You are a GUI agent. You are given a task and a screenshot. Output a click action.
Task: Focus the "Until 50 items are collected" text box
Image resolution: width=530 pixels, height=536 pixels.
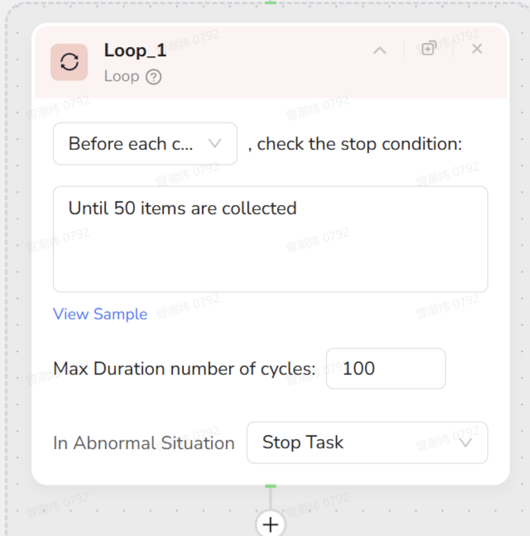270,239
